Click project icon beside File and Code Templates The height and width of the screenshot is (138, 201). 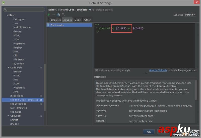tap(41, 100)
